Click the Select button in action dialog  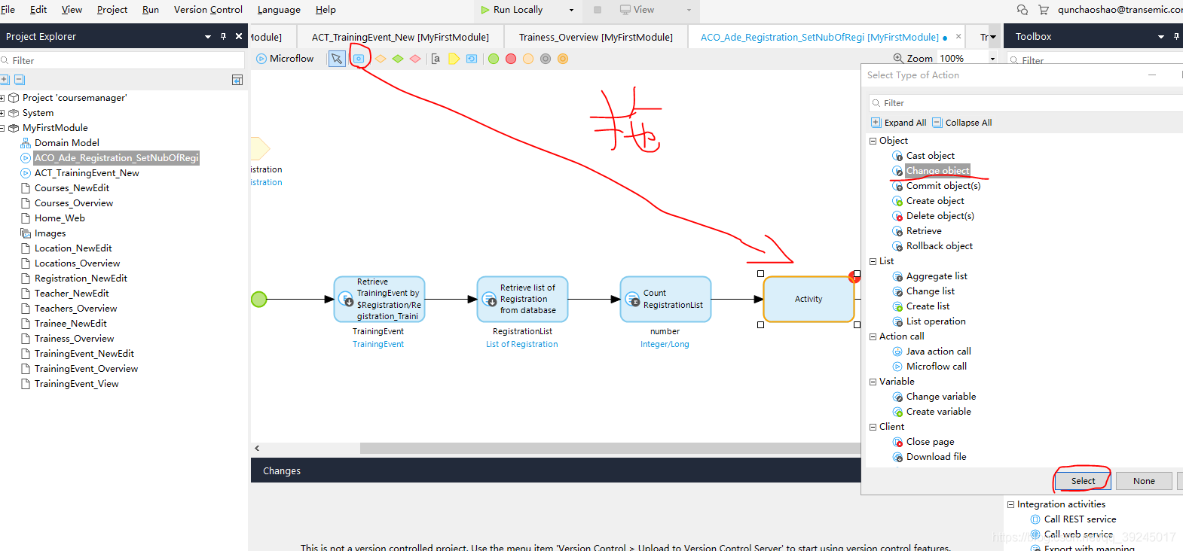[1083, 481]
